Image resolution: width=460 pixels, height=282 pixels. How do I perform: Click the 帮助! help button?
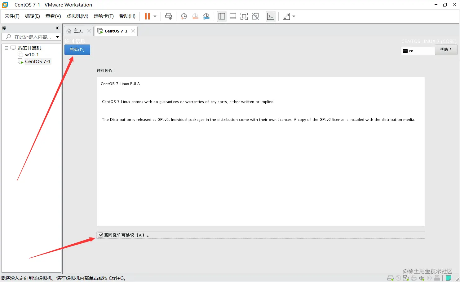[x=446, y=50]
